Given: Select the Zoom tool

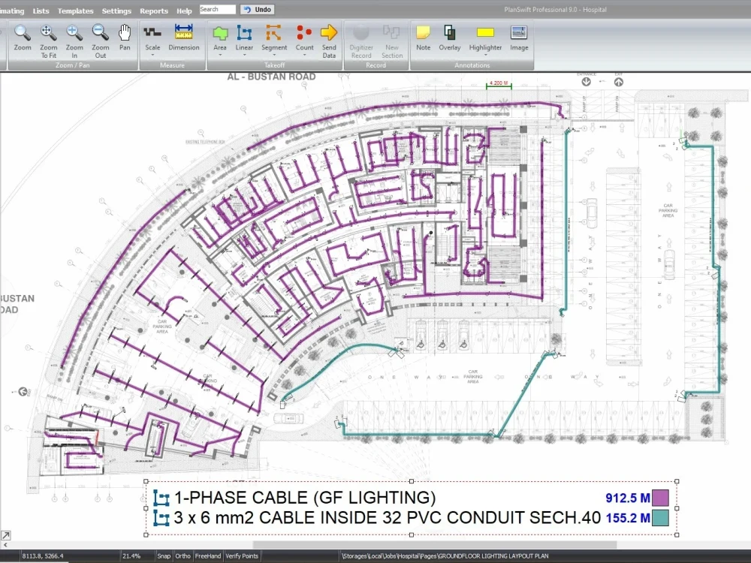Looking at the screenshot, I should [x=22, y=38].
